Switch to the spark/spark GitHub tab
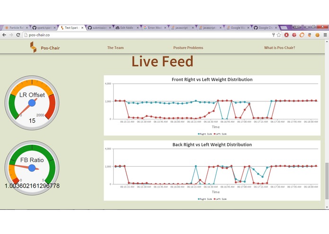This screenshot has width=329, height=234. [43, 27]
